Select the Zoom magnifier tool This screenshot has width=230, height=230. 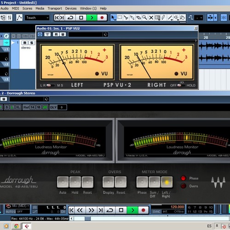(x=145, y=18)
